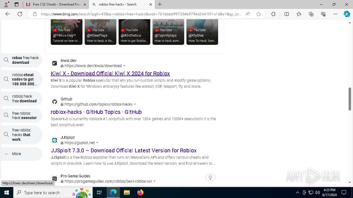Close the Free CS2 Cheats tab
The height and width of the screenshot is (198, 353).
[x=85, y=4]
